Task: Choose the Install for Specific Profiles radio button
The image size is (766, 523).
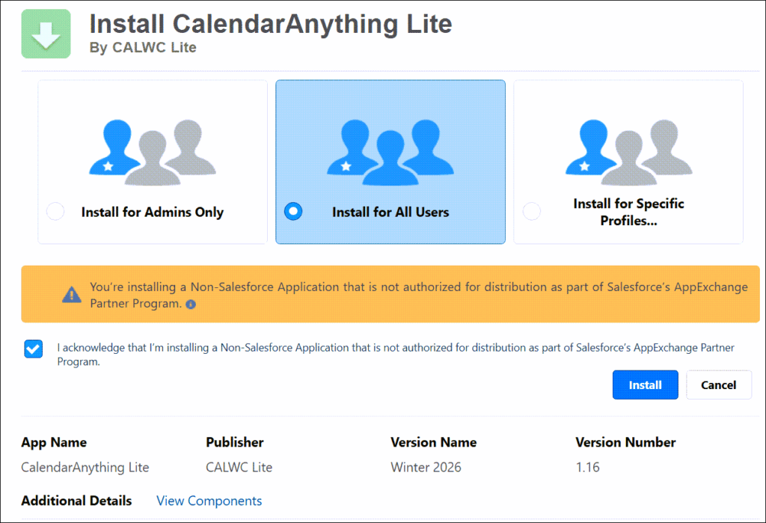Action: click(532, 212)
